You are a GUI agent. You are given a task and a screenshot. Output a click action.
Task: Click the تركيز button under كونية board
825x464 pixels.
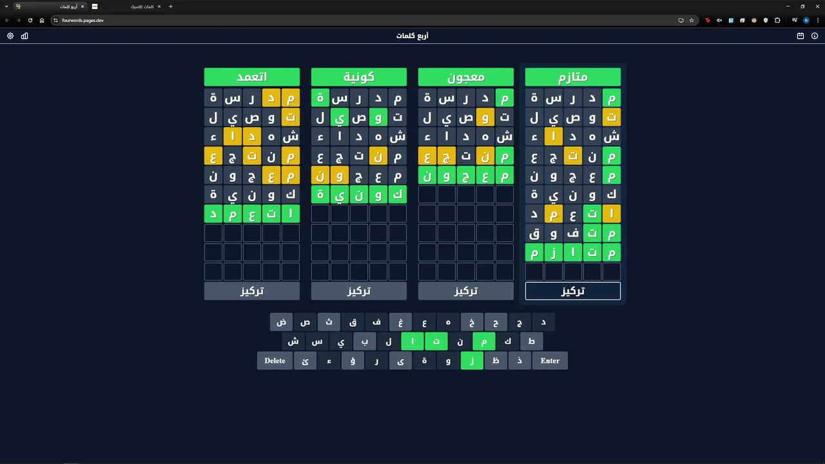tap(359, 291)
